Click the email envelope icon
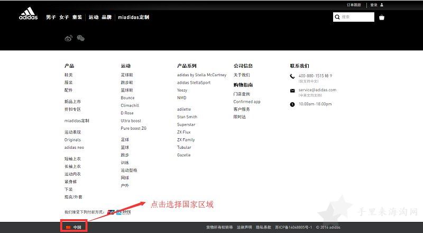This screenshot has height=233, width=423. 292,91
